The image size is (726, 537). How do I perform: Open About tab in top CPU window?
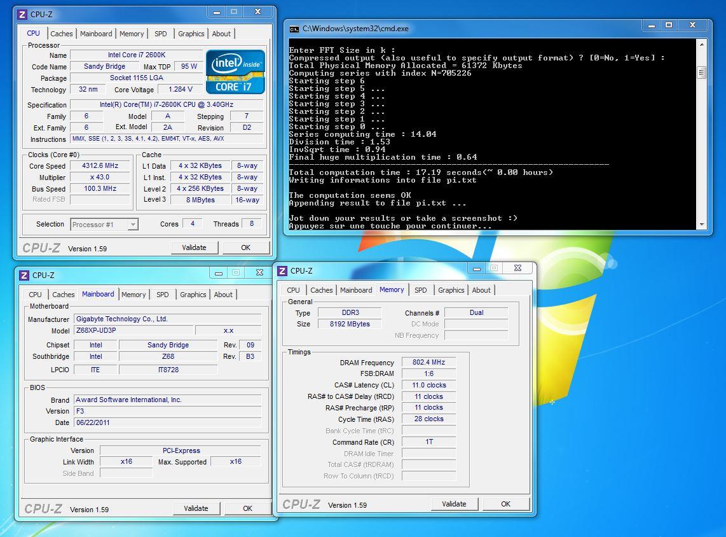click(221, 34)
